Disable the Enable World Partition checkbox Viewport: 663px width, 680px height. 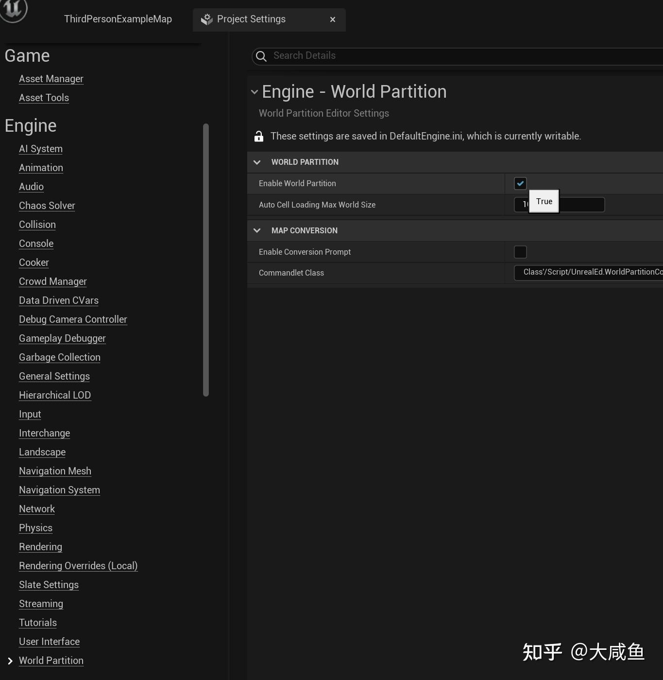520,183
